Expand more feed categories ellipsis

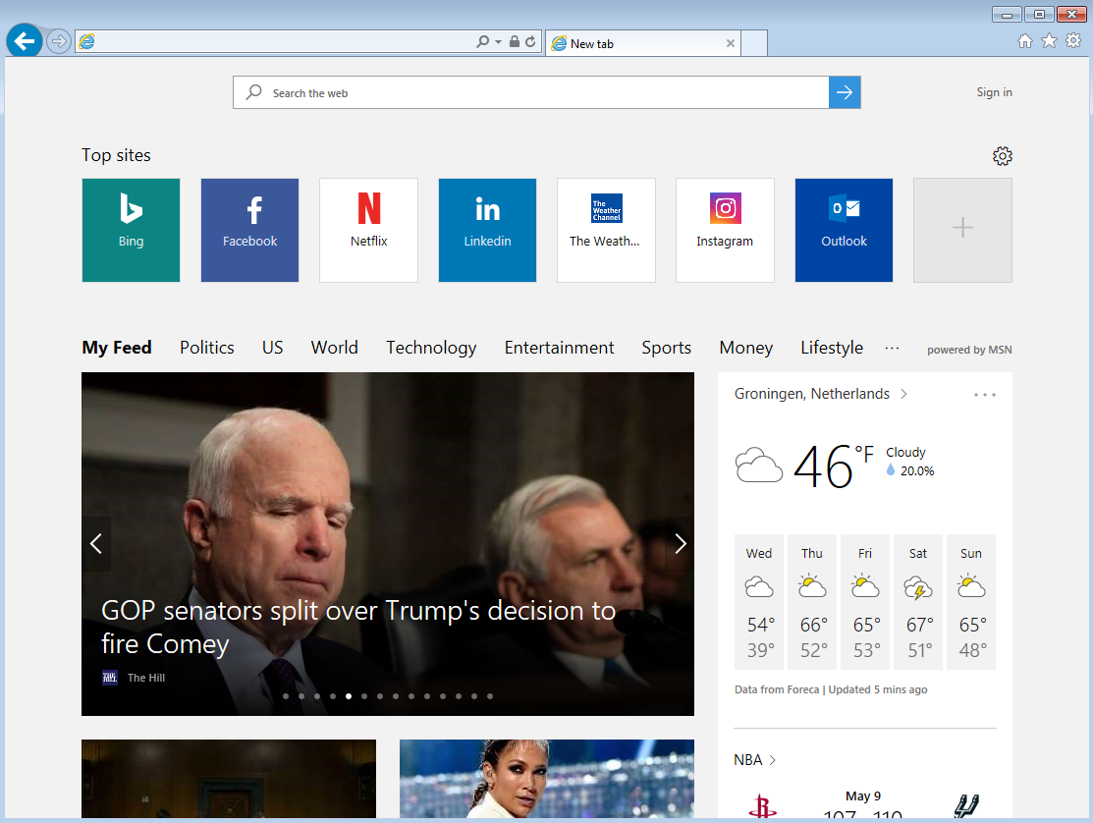coord(892,348)
